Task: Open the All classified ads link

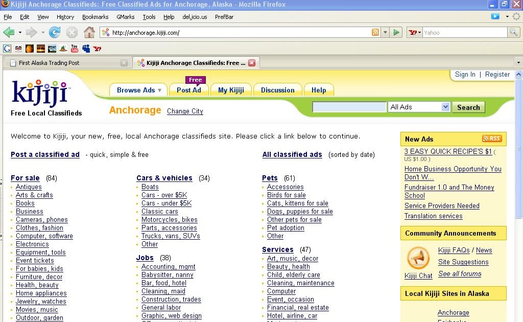Action: pos(292,154)
